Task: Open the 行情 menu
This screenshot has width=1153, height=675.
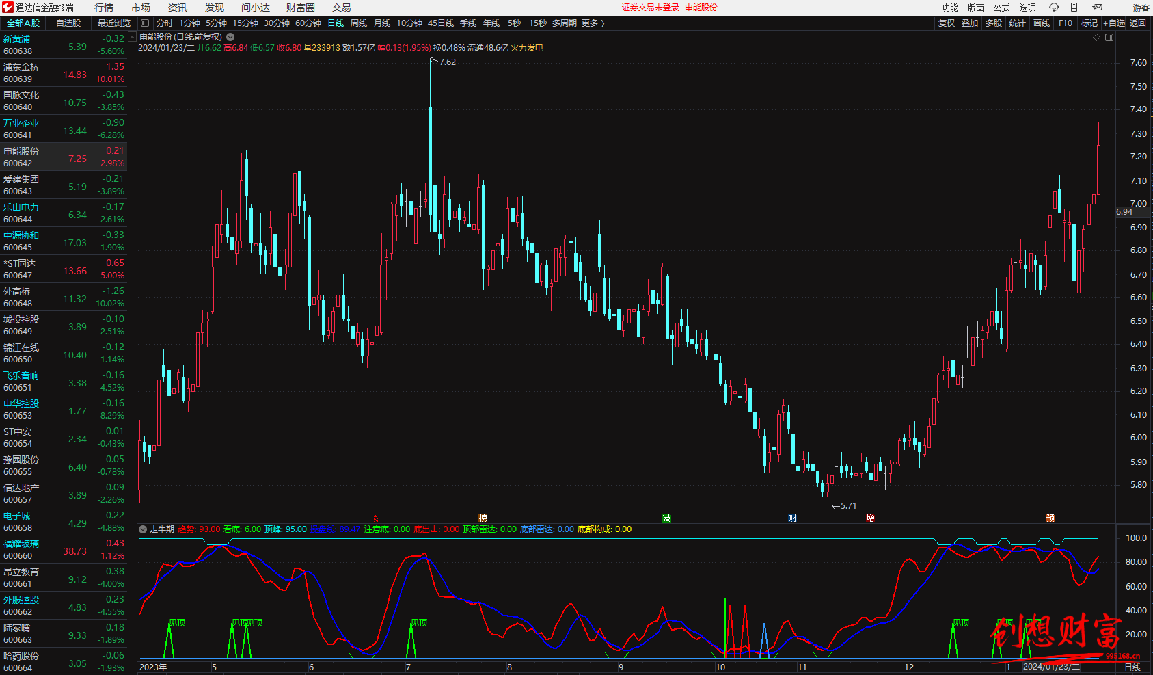Action: pos(104,8)
